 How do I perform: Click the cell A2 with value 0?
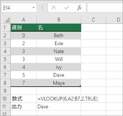(x=23, y=36)
